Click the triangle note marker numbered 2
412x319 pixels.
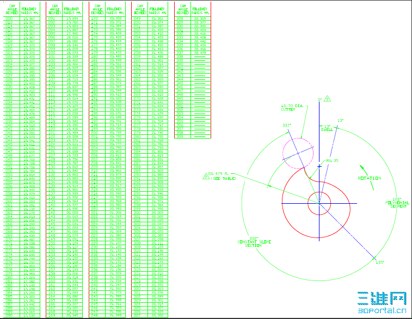click(x=206, y=176)
